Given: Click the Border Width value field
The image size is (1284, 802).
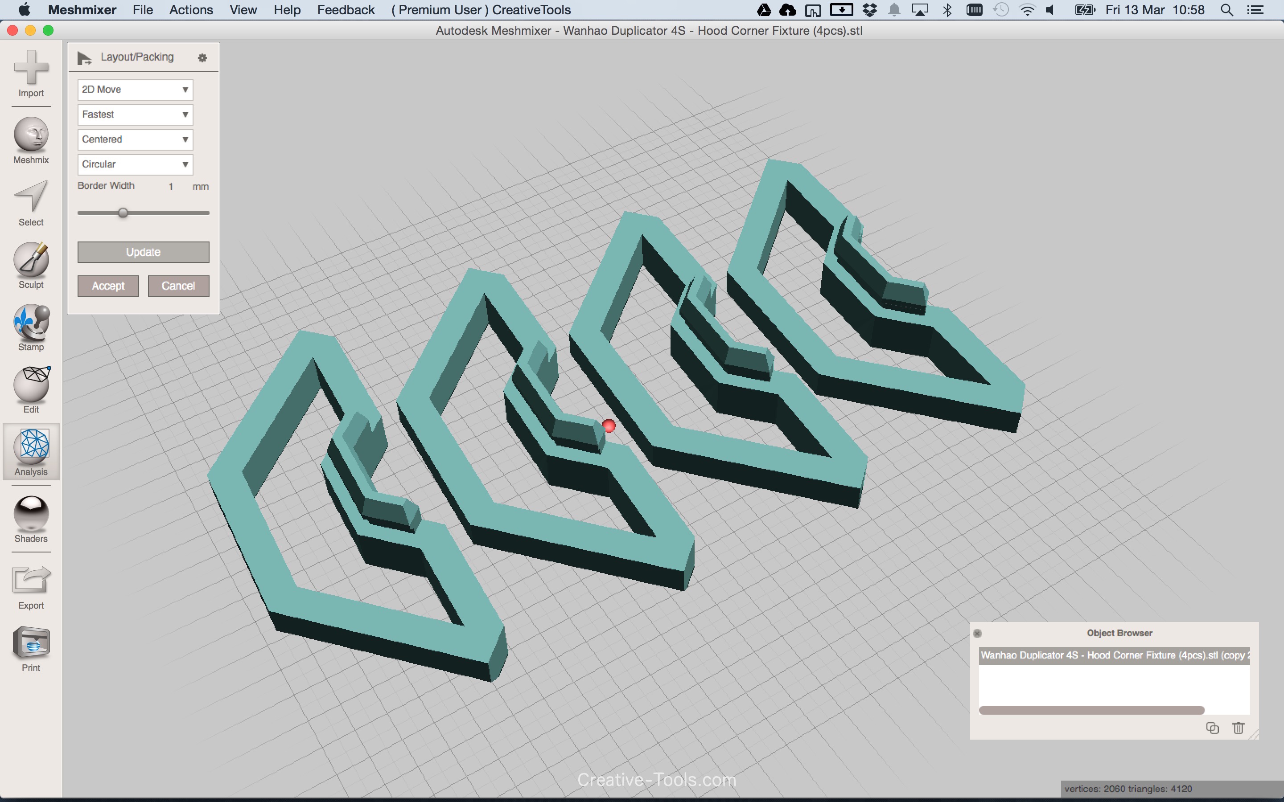Looking at the screenshot, I should click(x=171, y=186).
